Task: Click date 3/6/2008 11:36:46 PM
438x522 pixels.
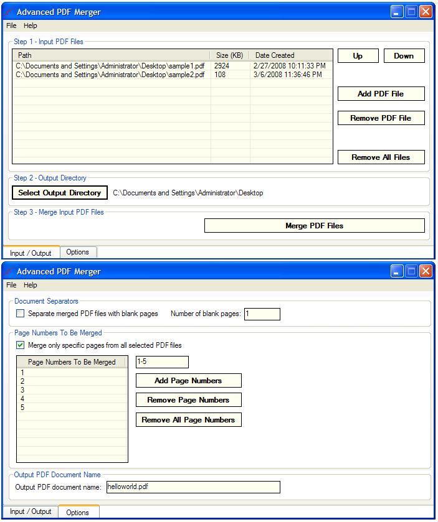Action: tap(288, 75)
